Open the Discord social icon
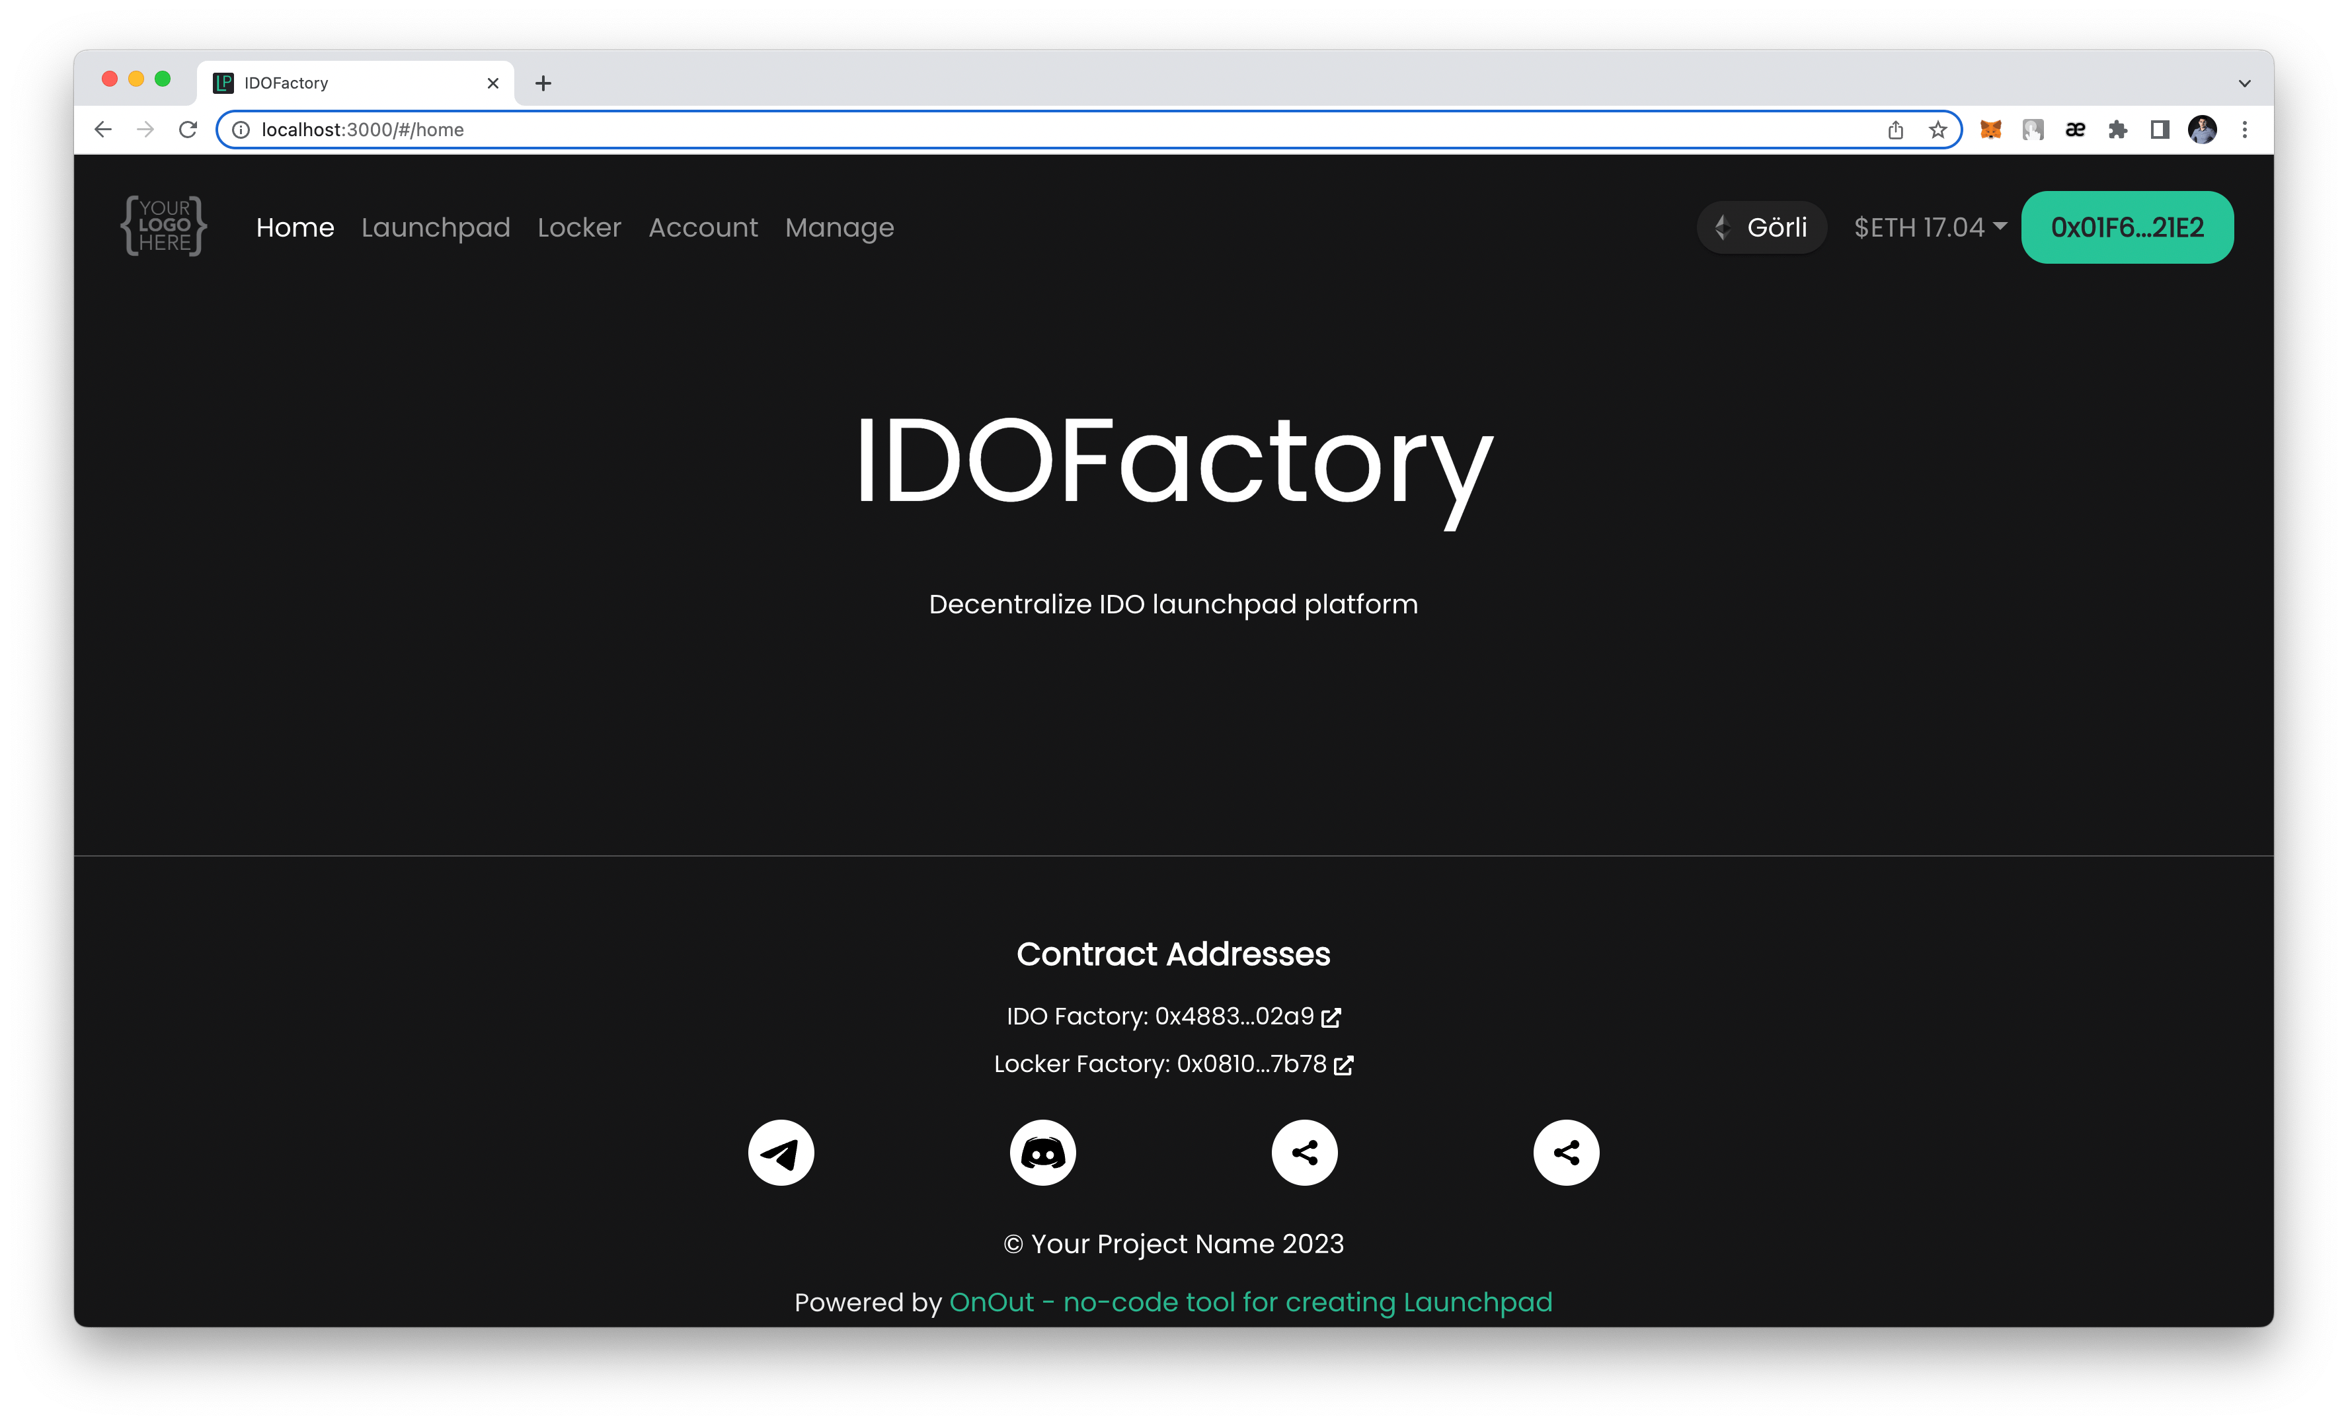This screenshot has height=1425, width=2348. click(1042, 1153)
